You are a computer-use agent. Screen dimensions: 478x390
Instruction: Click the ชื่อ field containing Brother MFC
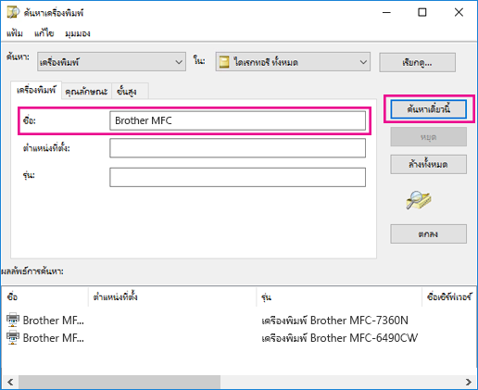pyautogui.click(x=237, y=120)
